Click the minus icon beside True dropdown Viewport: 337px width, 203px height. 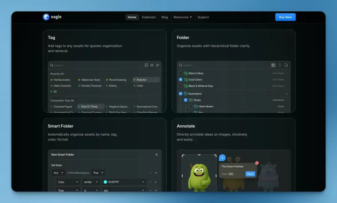pyautogui.click(x=150, y=173)
